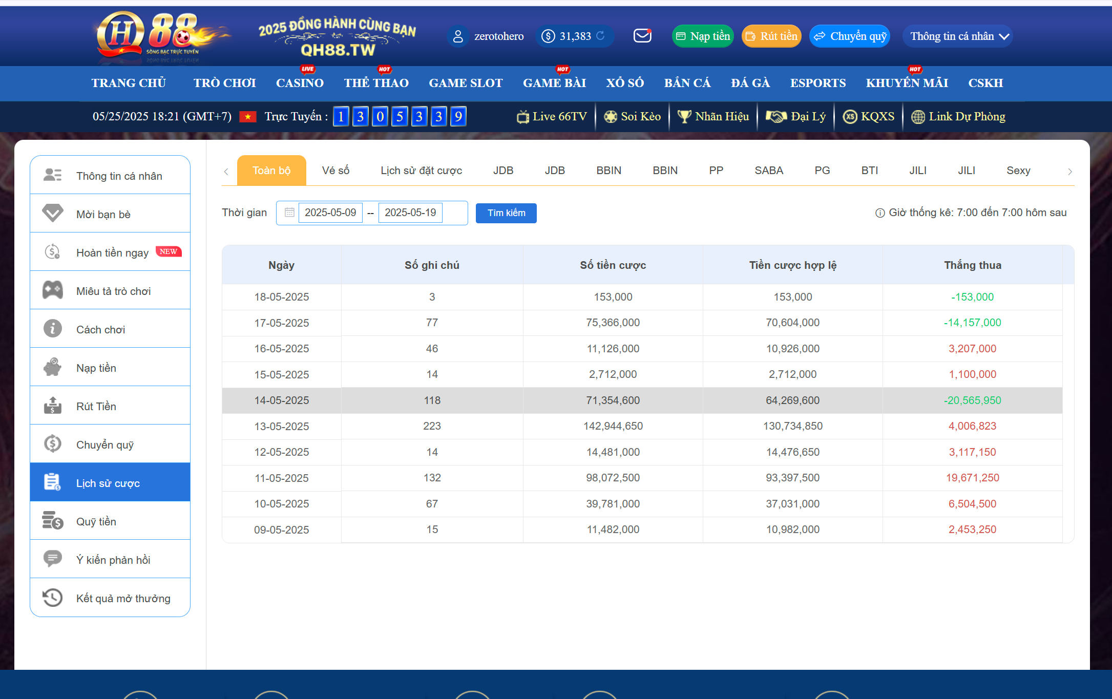Click the Miêu tả trò chơi gamepad icon
The width and height of the screenshot is (1112, 699).
pos(52,290)
